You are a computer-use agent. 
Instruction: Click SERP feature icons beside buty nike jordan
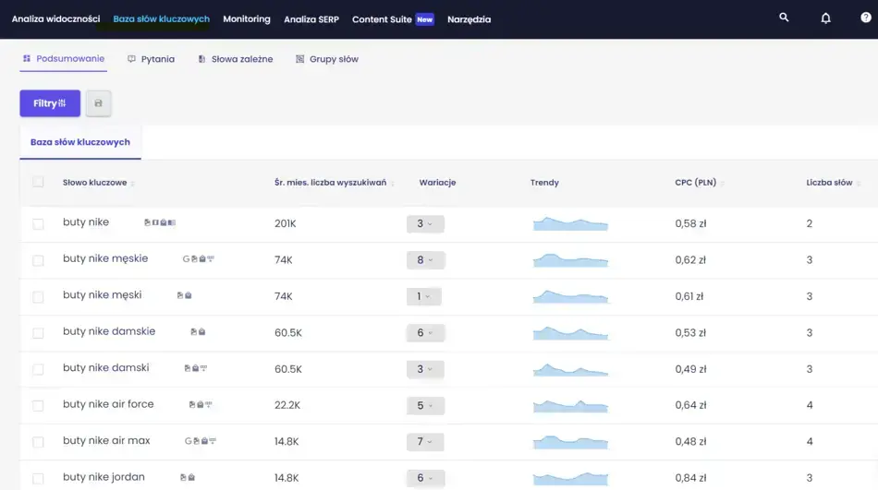188,478
